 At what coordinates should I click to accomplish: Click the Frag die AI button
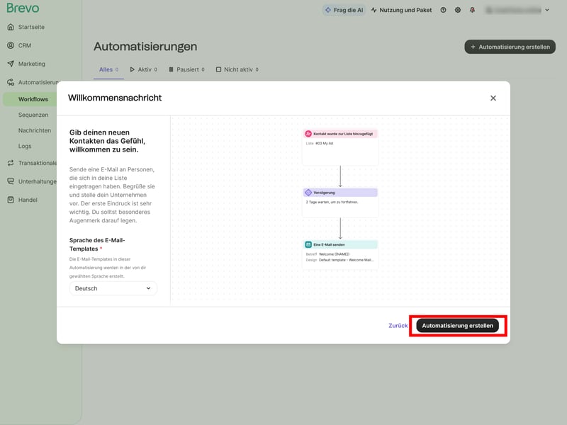coord(343,10)
